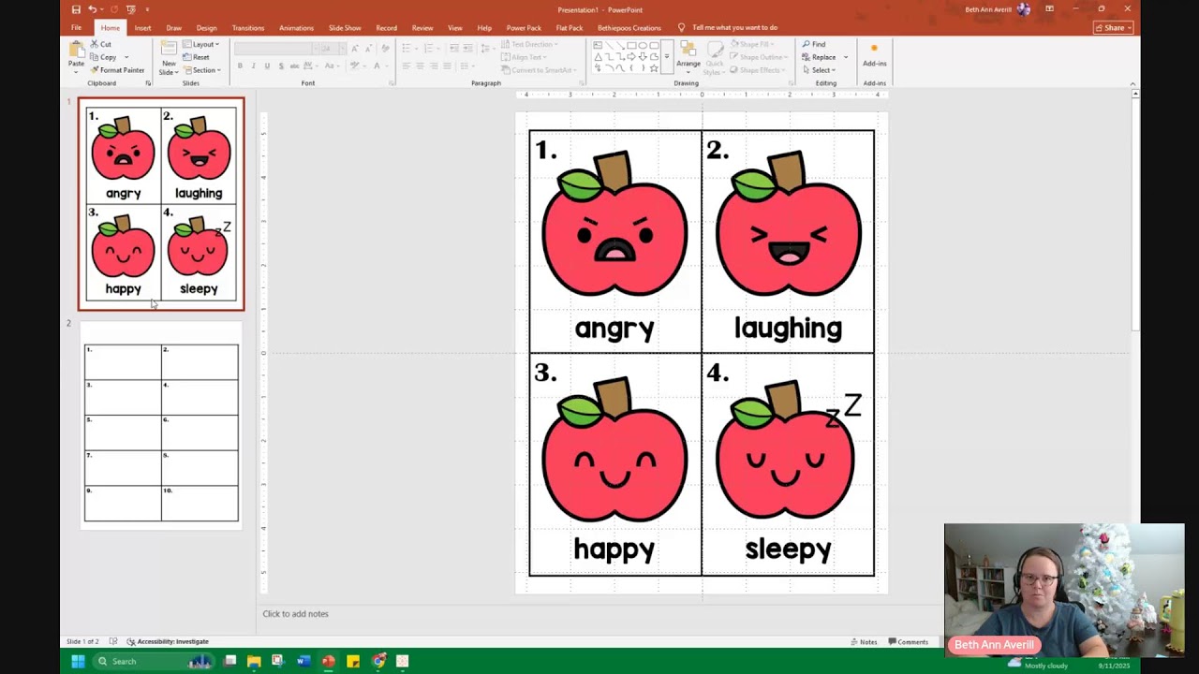The width and height of the screenshot is (1199, 674).
Task: Open line spacing options
Action: pyautogui.click(x=485, y=48)
